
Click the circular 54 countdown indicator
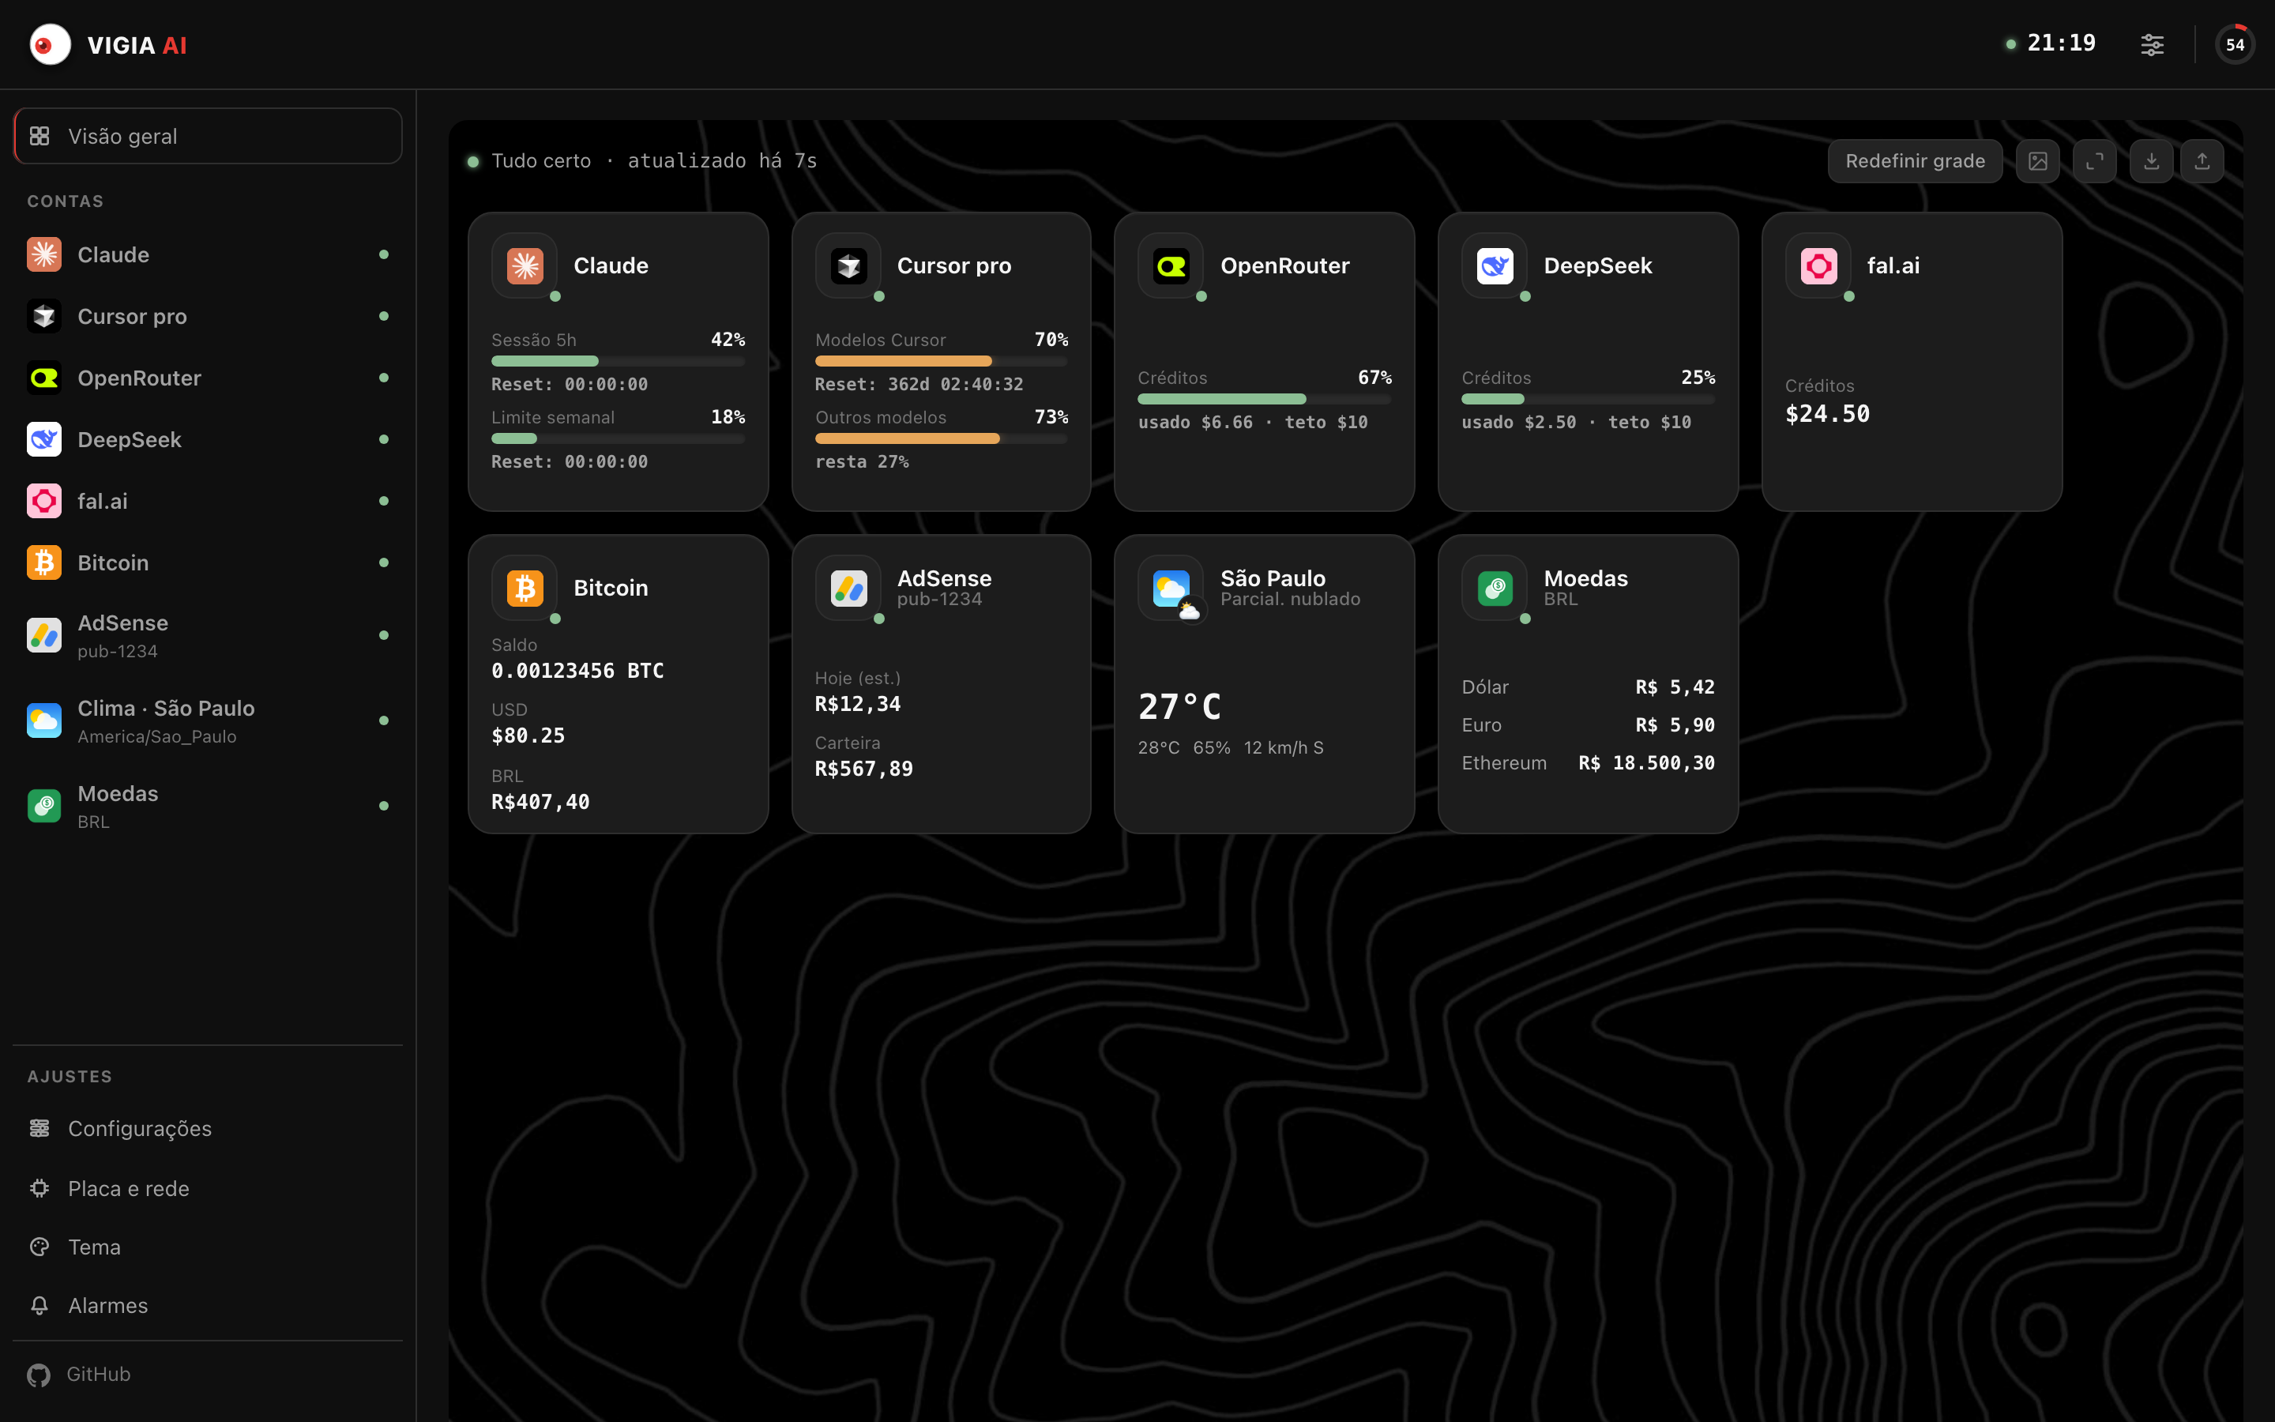(2235, 44)
